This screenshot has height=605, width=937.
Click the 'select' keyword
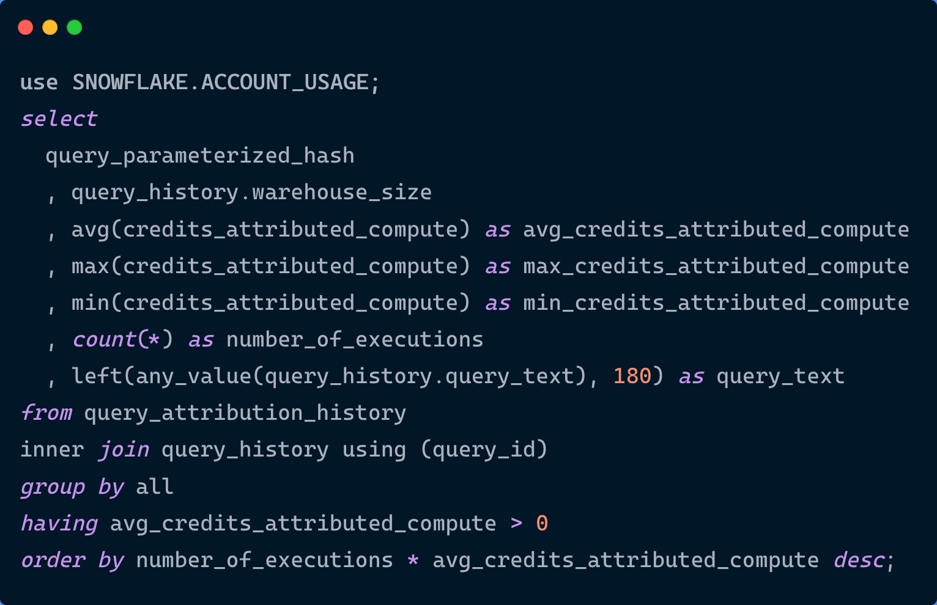[59, 119]
